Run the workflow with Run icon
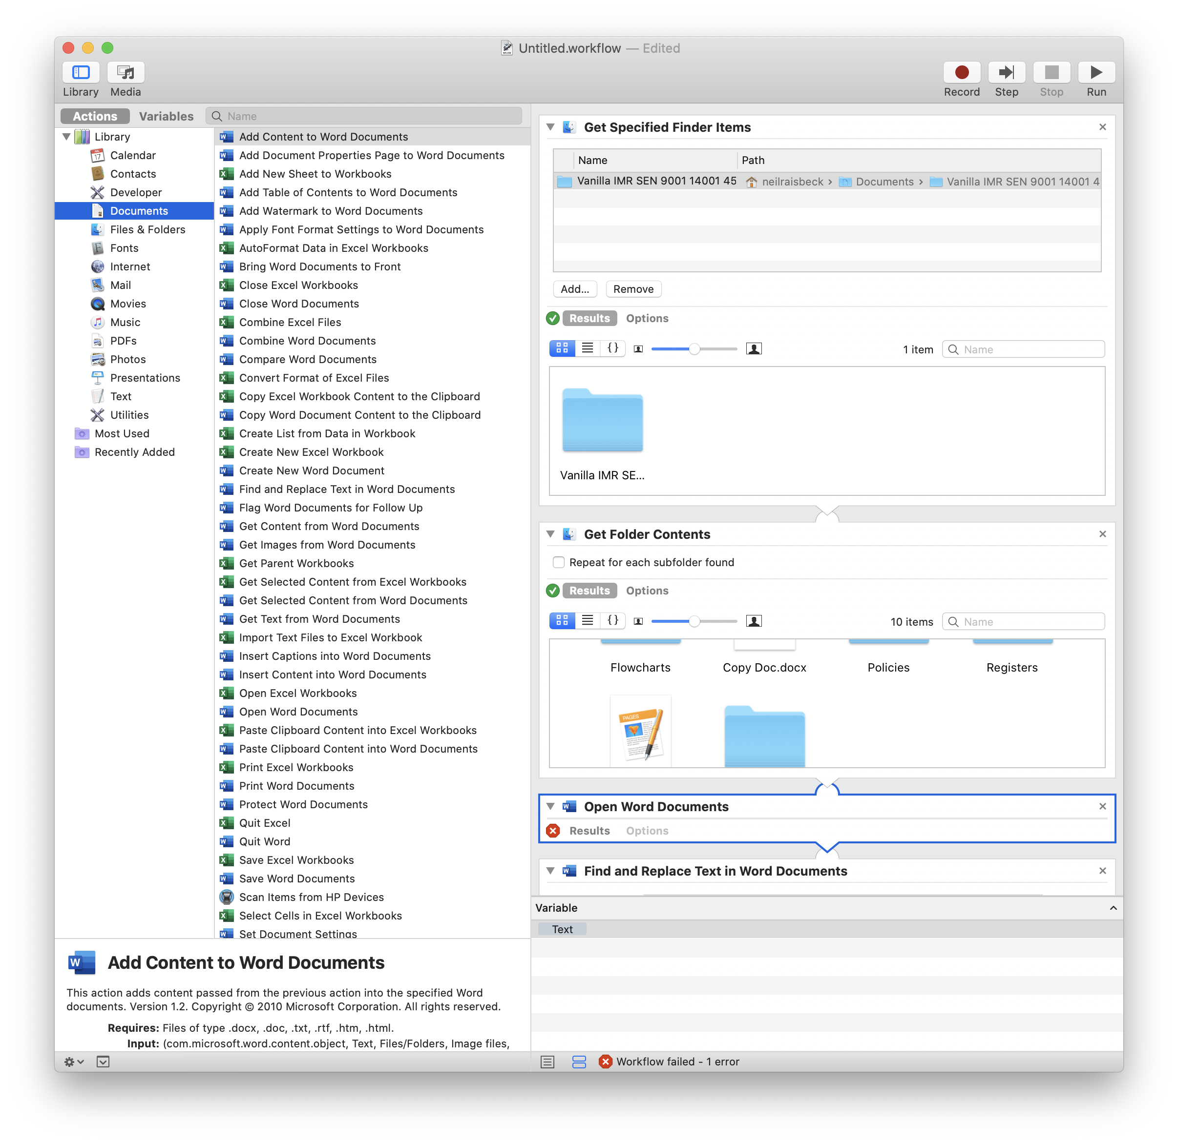Viewport: 1178px width, 1144px height. (x=1095, y=73)
